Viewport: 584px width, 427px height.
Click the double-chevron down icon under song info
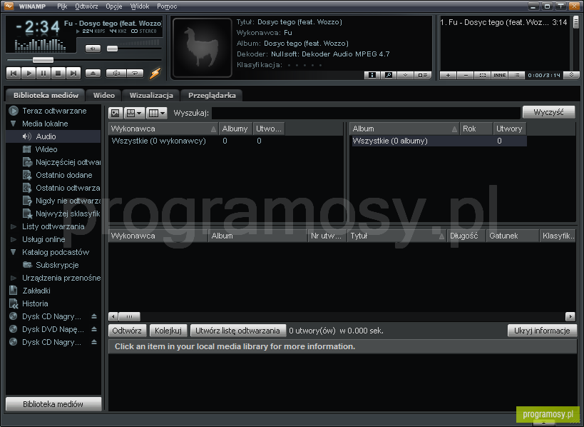[x=405, y=75]
